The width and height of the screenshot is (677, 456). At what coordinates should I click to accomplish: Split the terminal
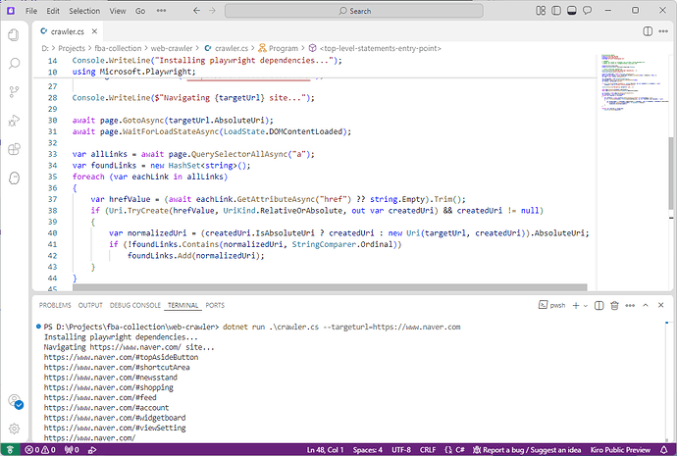pos(599,305)
